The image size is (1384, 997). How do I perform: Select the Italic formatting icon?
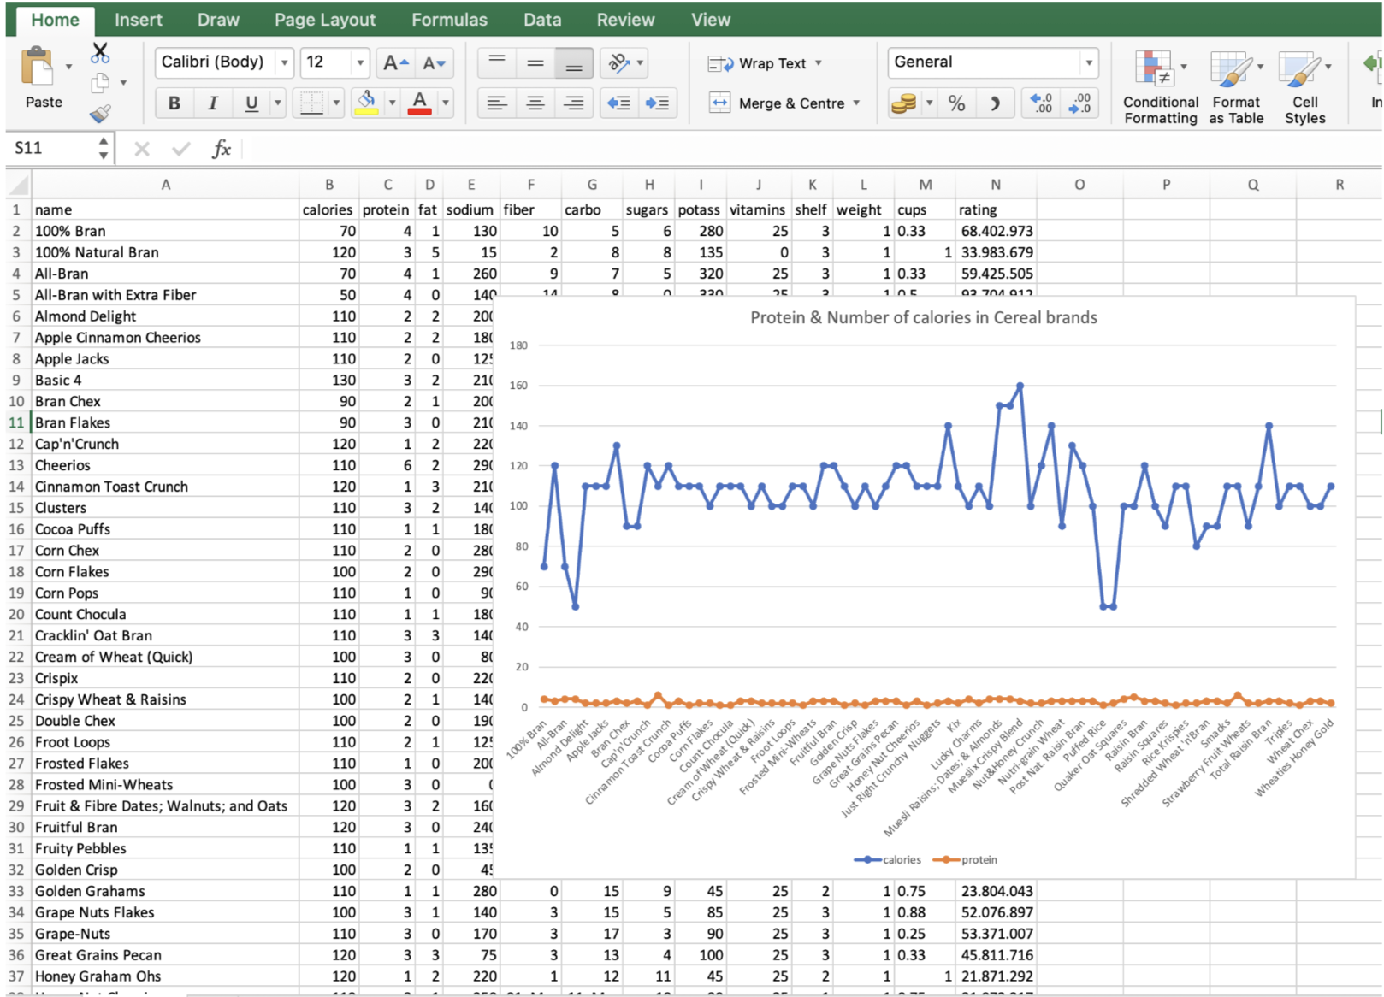(212, 103)
